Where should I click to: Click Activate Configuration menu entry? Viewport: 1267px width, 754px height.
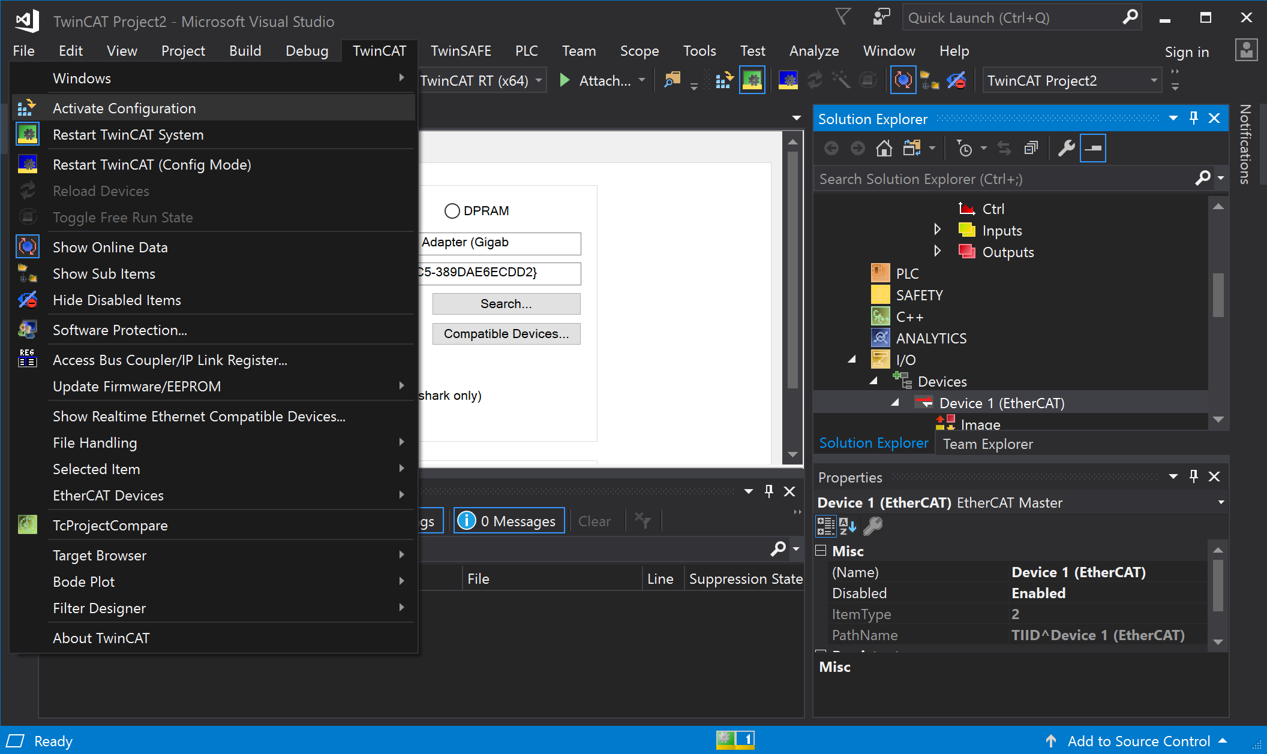click(x=214, y=108)
